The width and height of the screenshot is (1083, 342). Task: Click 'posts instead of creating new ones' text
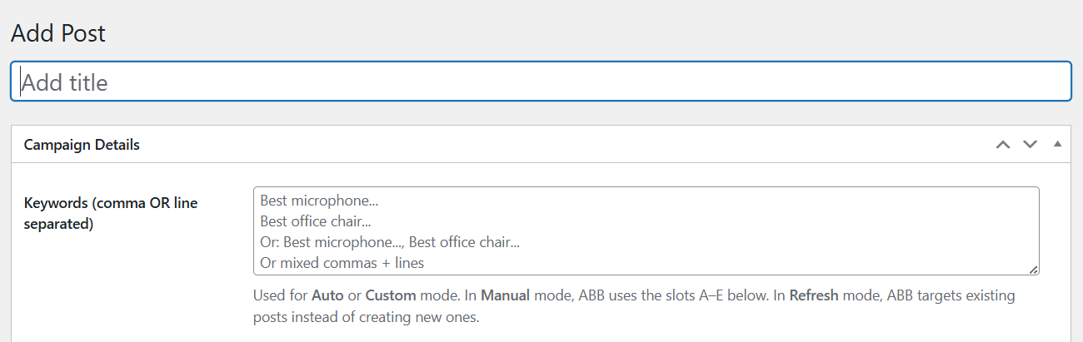click(366, 317)
